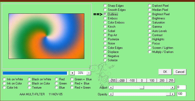Click the 255 preset button
This screenshot has height=101, width=195.
click(x=171, y=81)
